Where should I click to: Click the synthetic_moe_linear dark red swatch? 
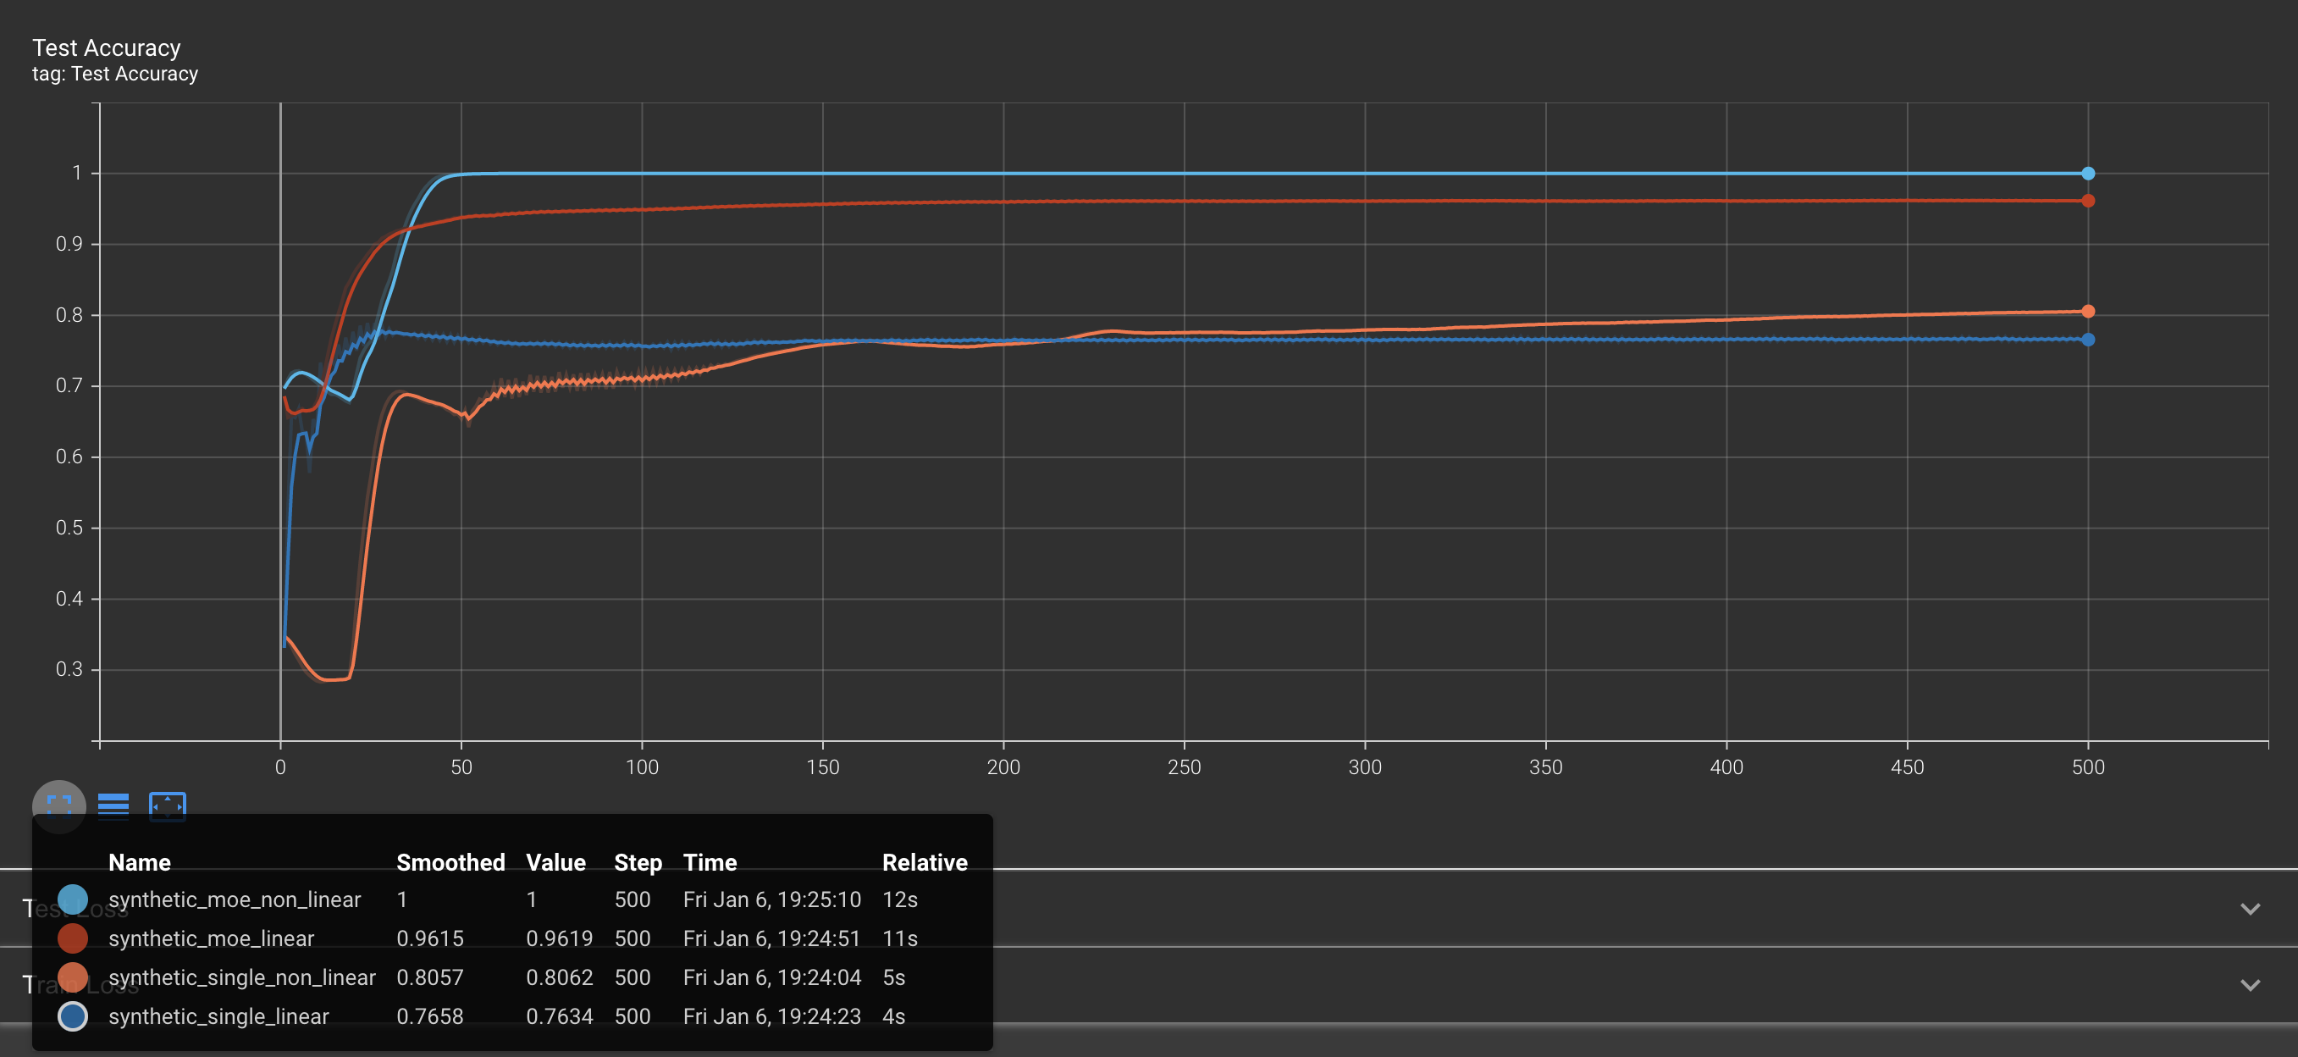(x=72, y=938)
